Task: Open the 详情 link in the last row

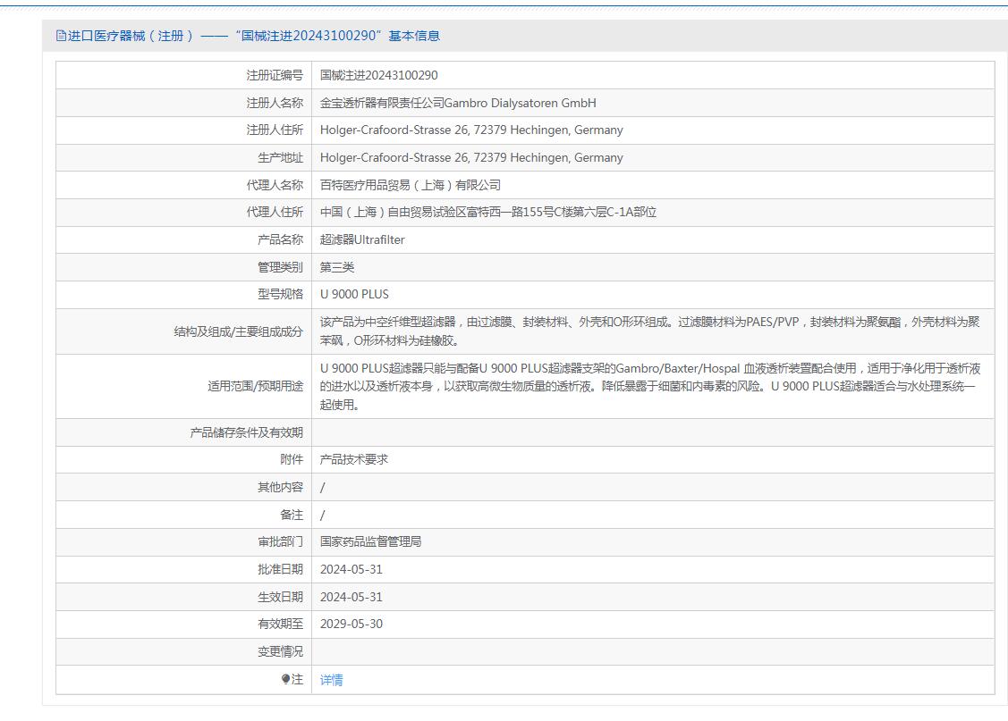Action: coord(331,680)
